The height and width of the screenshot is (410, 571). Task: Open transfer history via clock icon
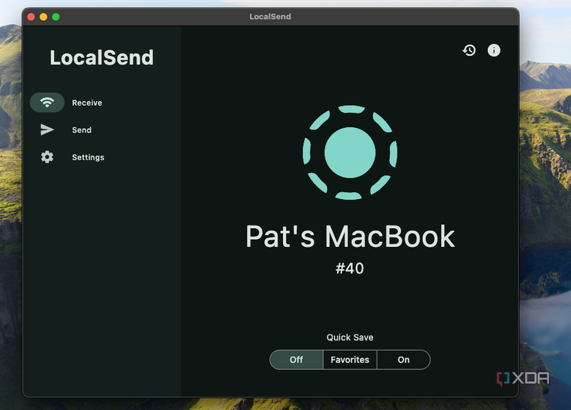pyautogui.click(x=469, y=50)
